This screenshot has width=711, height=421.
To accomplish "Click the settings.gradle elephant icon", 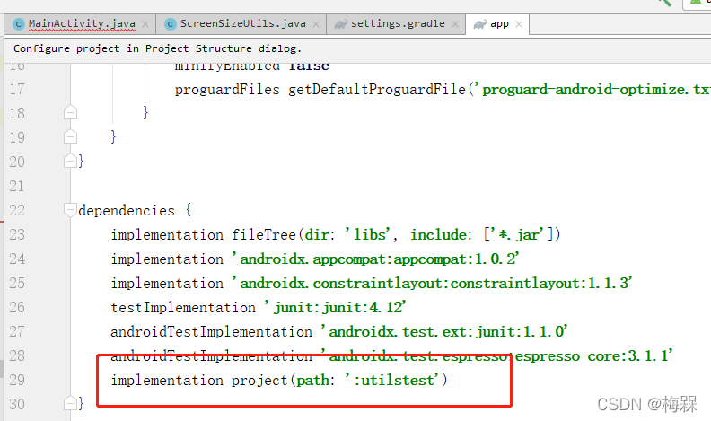I will coord(341,24).
